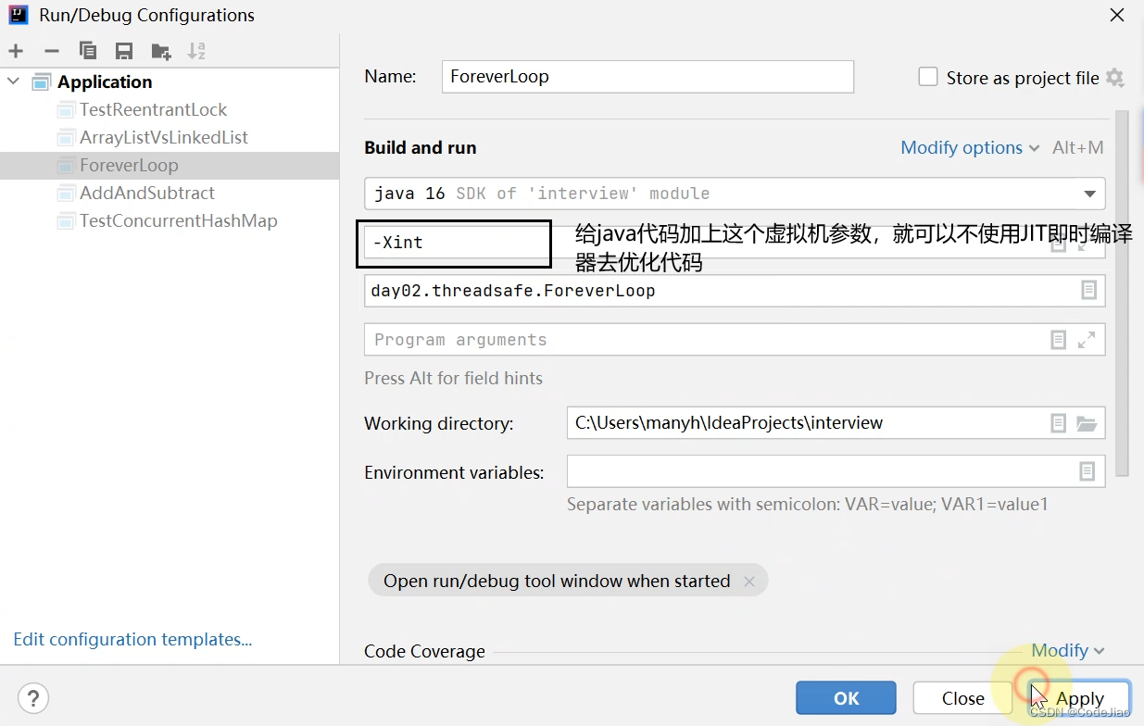Create a new configurations folder

click(160, 51)
